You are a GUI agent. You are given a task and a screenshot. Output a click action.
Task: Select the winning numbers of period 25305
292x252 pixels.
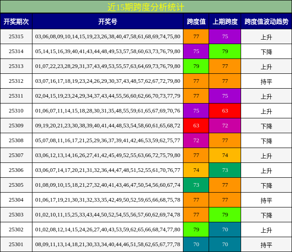coord(108,185)
